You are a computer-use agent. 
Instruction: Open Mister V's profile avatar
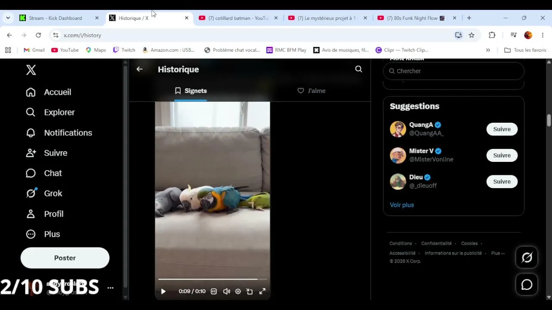[398, 155]
